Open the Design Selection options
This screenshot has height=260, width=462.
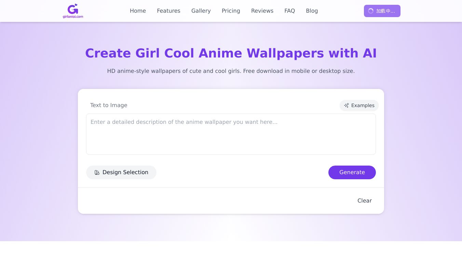coord(121,172)
